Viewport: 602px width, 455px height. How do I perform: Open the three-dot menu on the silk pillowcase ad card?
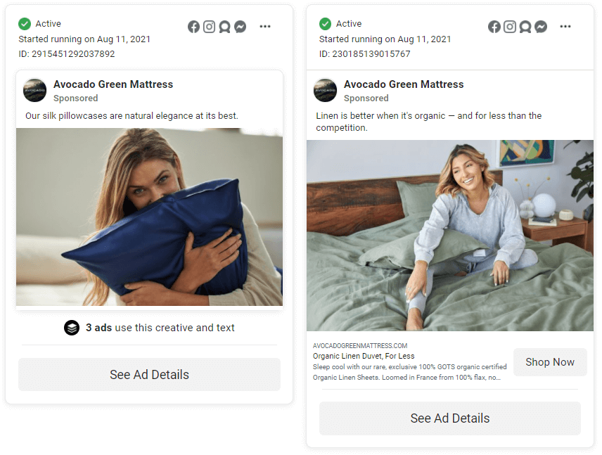[x=265, y=27]
